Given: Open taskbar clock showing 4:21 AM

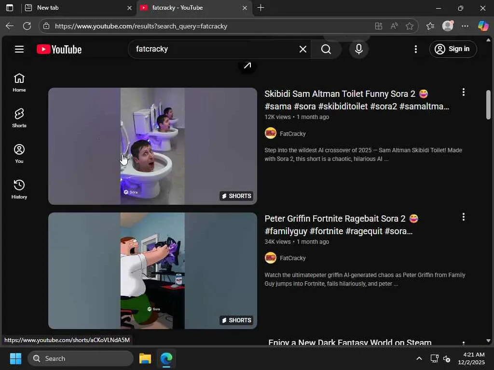Looking at the screenshot, I should (x=471, y=358).
